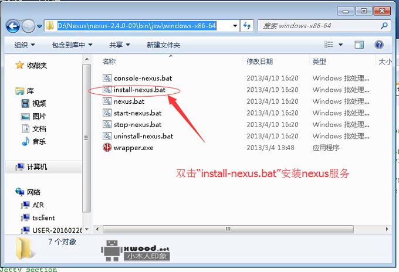The width and height of the screenshot is (399, 272).
Task: Expand the address bar history dropdown
Action: pos(235,26)
